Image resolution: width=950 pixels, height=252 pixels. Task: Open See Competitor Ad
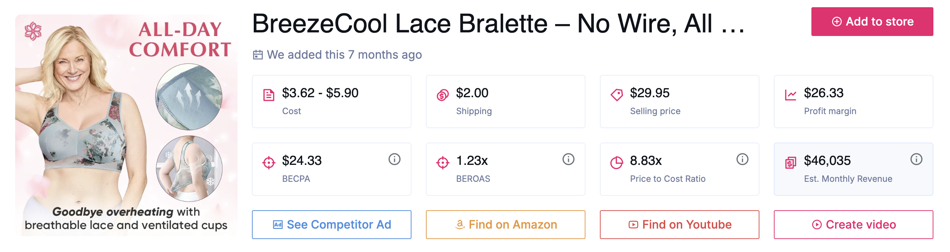coord(332,224)
